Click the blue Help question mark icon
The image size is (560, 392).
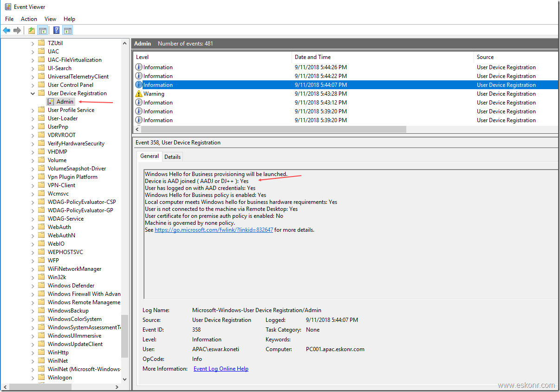click(x=56, y=31)
